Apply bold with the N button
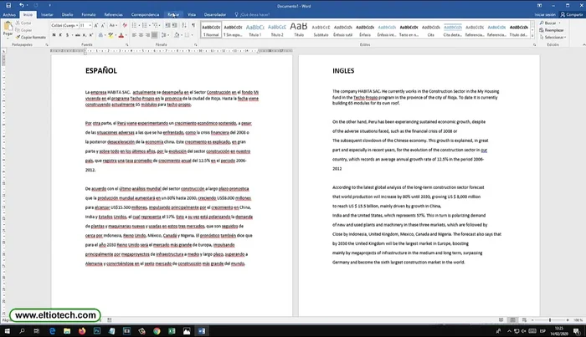Viewport: 586px width, 337px height. tap(54, 36)
